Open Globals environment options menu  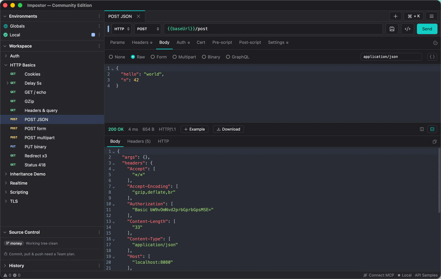99,26
